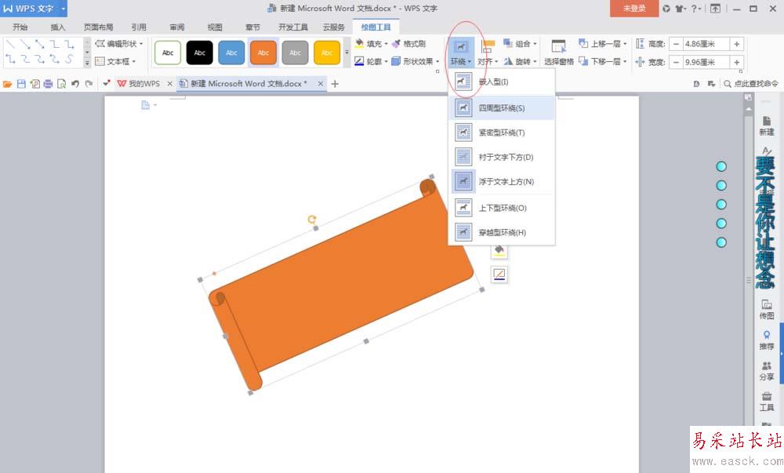
Task: Click the 分享 icon in right sidebar
Action: point(766,370)
